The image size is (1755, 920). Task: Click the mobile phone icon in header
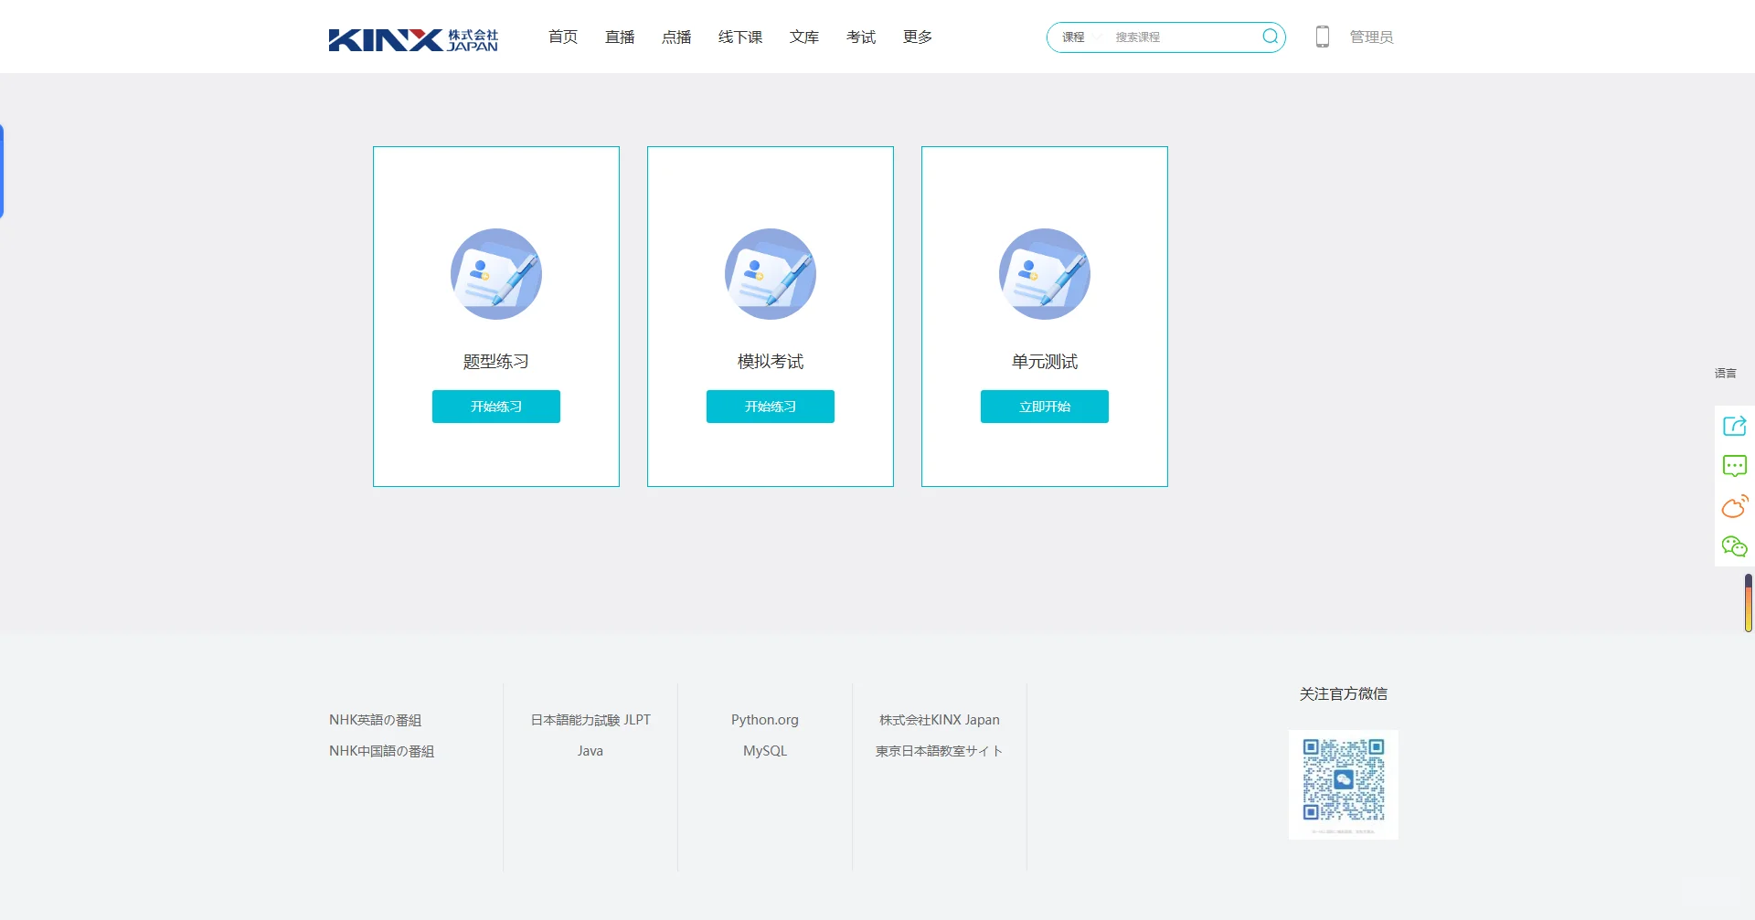(1323, 37)
